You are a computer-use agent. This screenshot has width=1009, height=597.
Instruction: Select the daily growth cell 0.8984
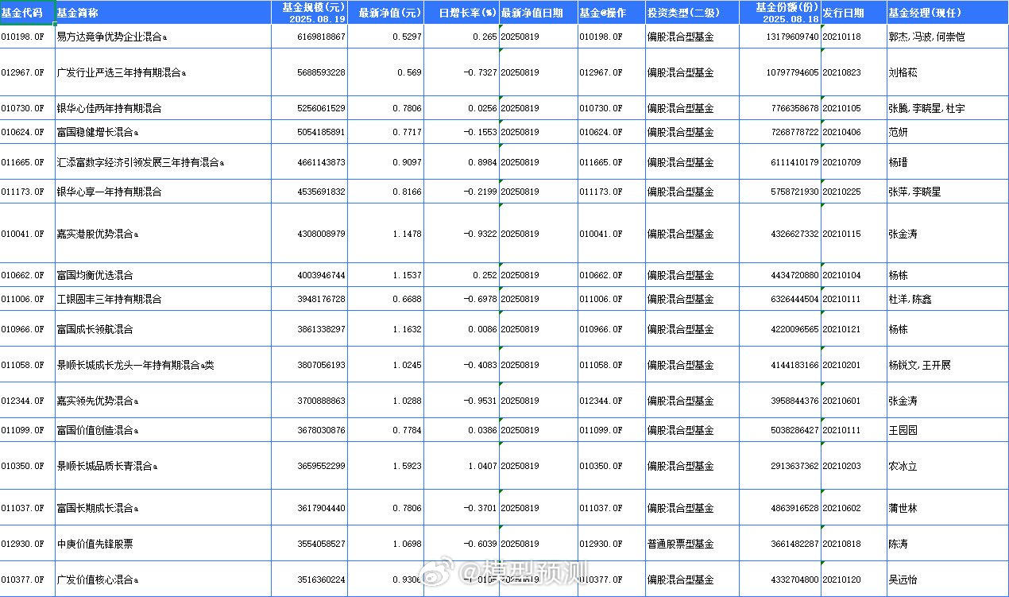461,162
